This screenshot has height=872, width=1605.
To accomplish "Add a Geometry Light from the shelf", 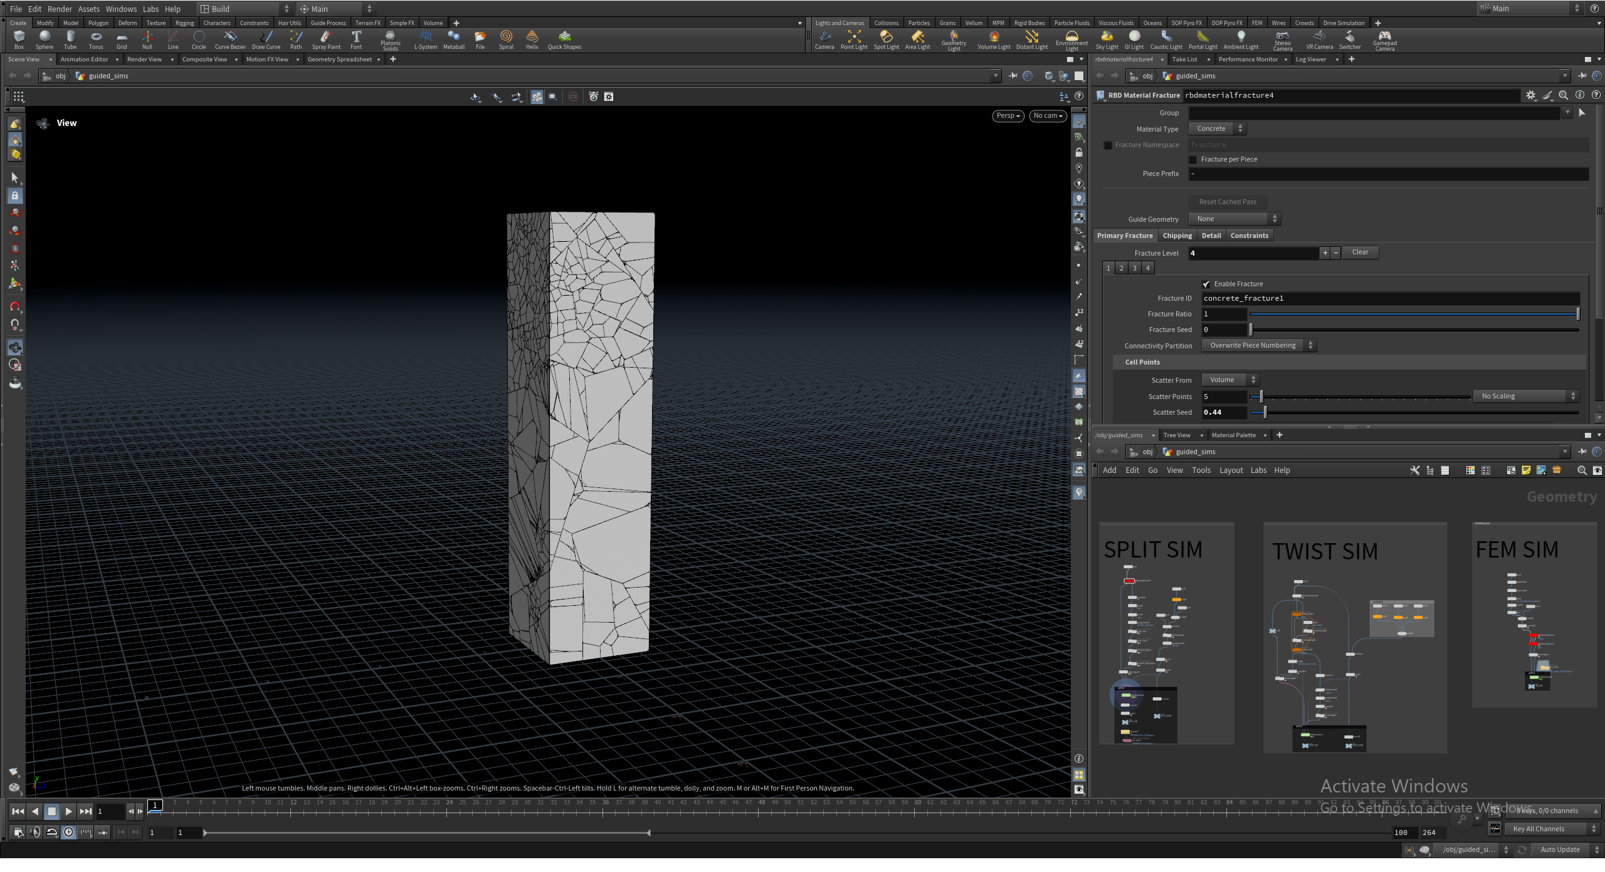I will tap(954, 39).
